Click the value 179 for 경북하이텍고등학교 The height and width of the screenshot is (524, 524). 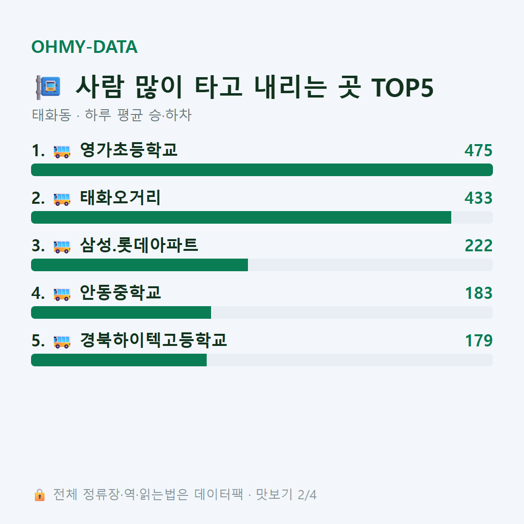point(479,341)
